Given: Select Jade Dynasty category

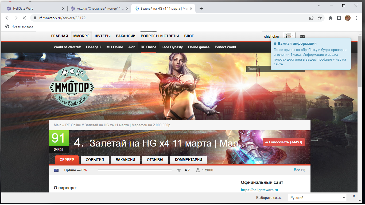Looking at the screenshot, I should point(172,47).
